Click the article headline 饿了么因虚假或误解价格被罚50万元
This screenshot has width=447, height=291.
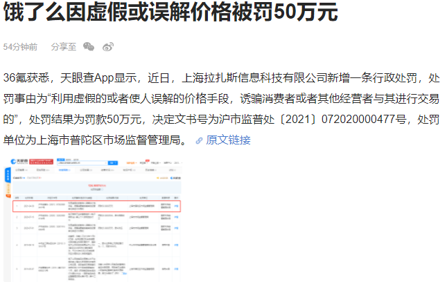tap(170, 12)
